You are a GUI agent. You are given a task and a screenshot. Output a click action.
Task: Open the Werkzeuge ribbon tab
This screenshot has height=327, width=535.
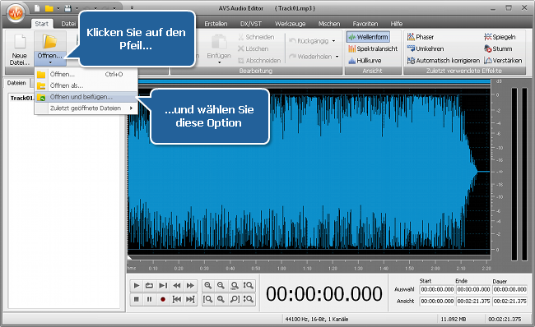pyautogui.click(x=290, y=24)
